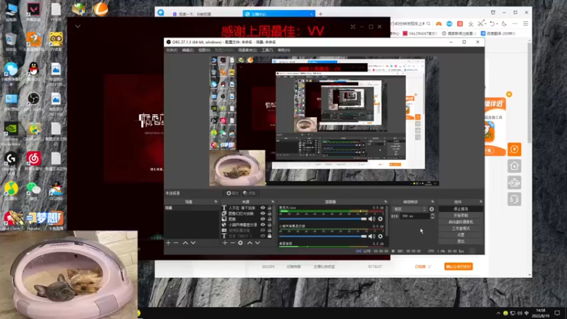Viewport: 567px width, 319px height.
Task: Toggle visibility of the 人不在 text source
Action: click(x=263, y=208)
